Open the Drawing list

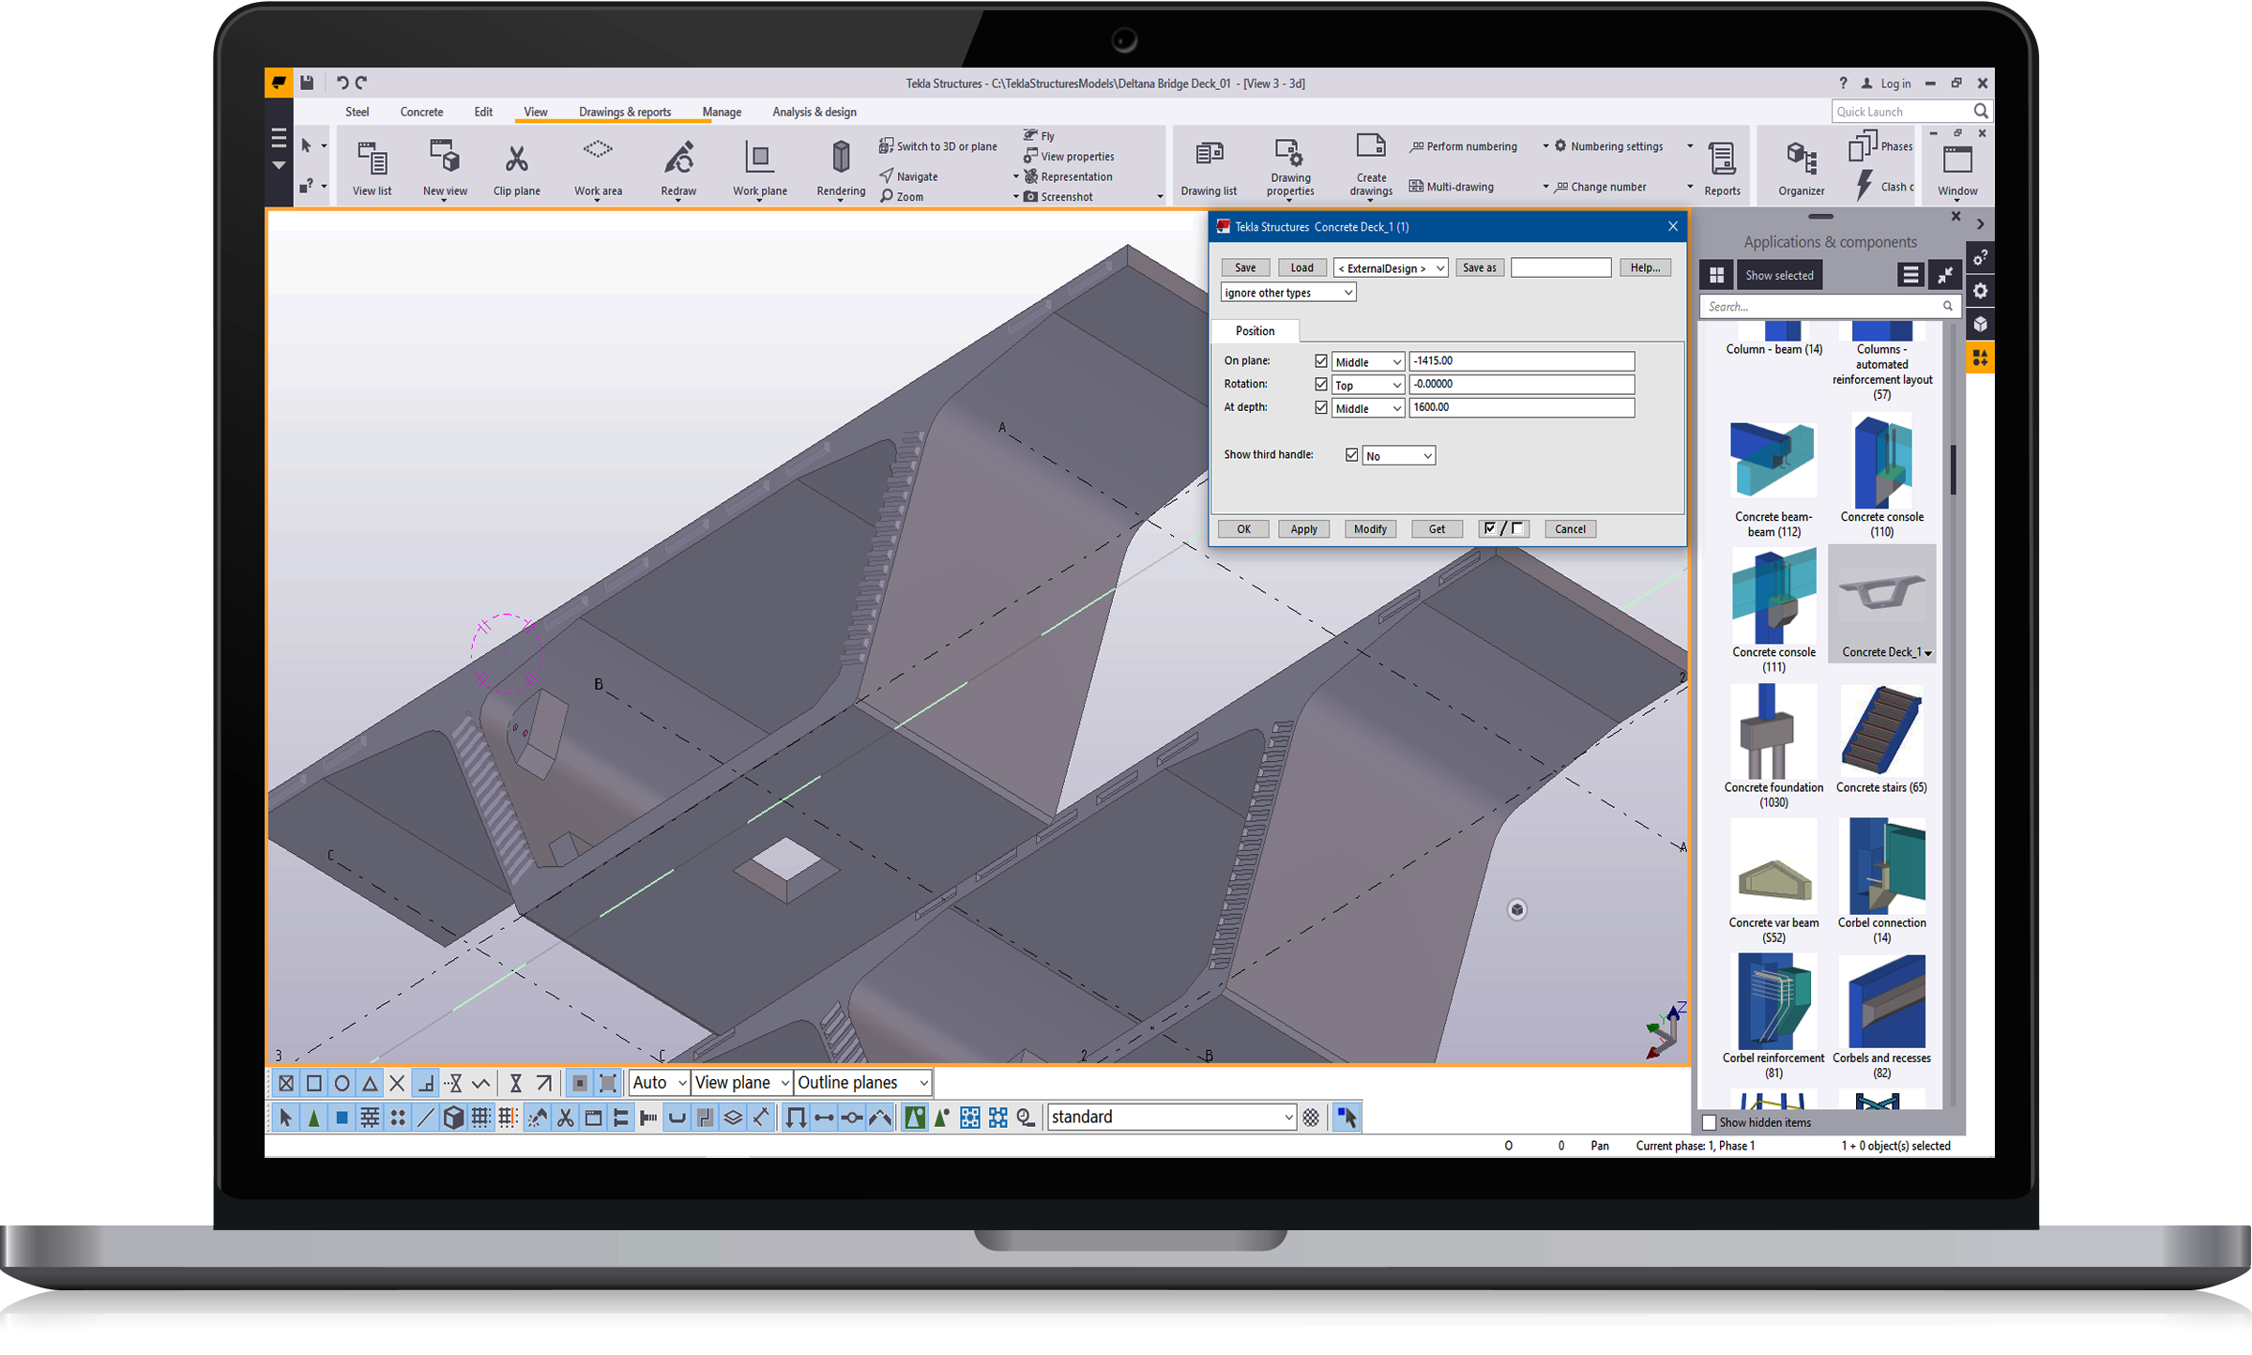pos(1209,155)
